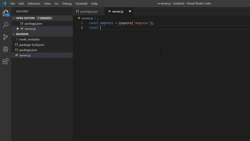The height and width of the screenshot is (141, 250).
Task: Select server.js under Open Editors
Action: (42, 29)
